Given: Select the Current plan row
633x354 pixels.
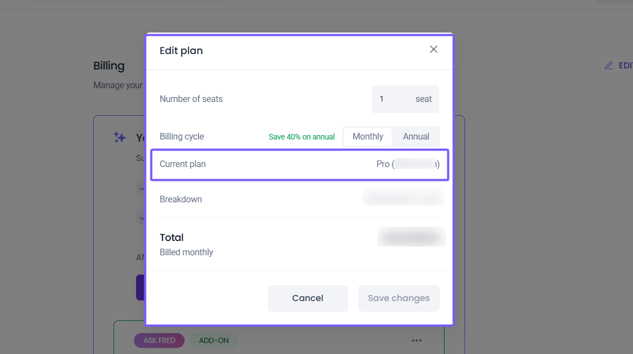Looking at the screenshot, I should point(300,164).
